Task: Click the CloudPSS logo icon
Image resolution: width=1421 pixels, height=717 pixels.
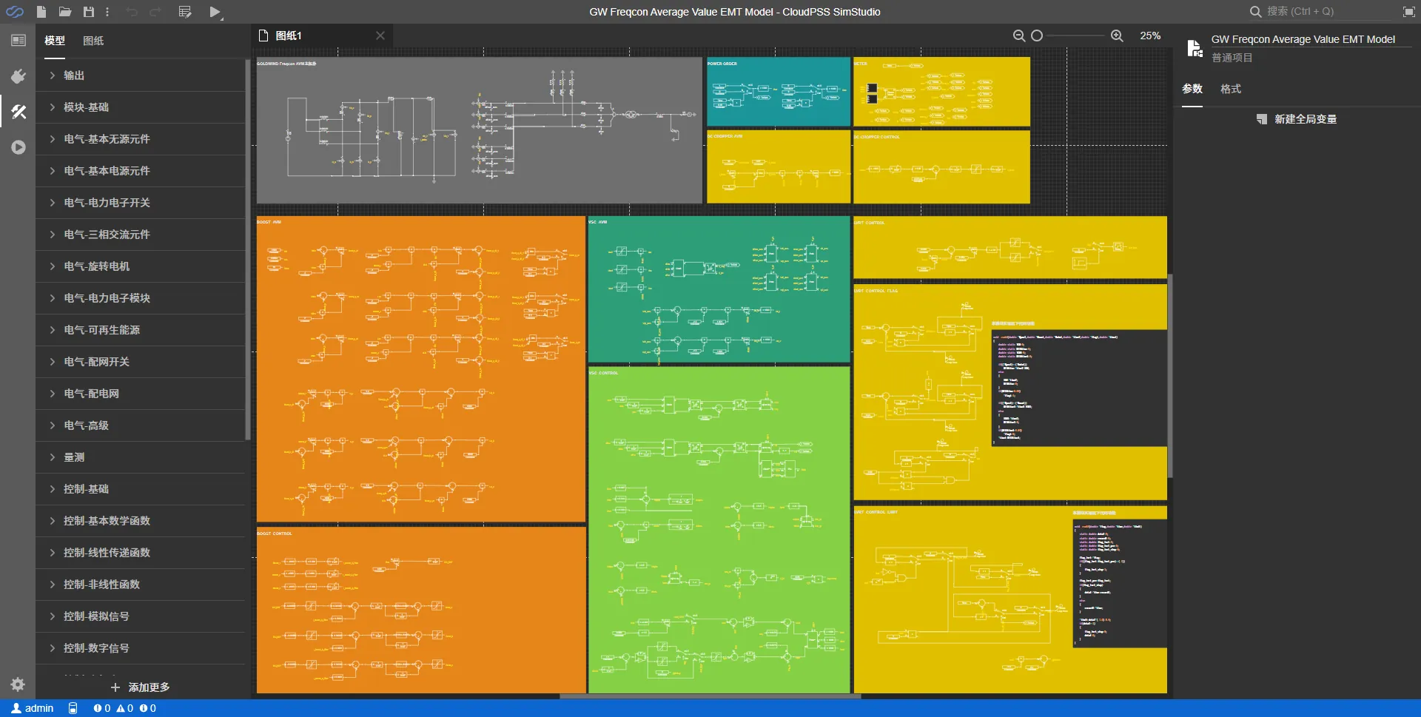Action: tap(15, 12)
